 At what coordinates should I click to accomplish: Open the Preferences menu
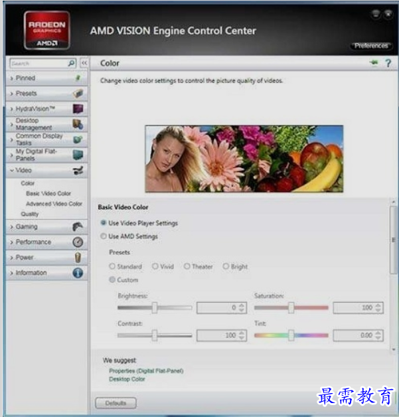click(371, 46)
